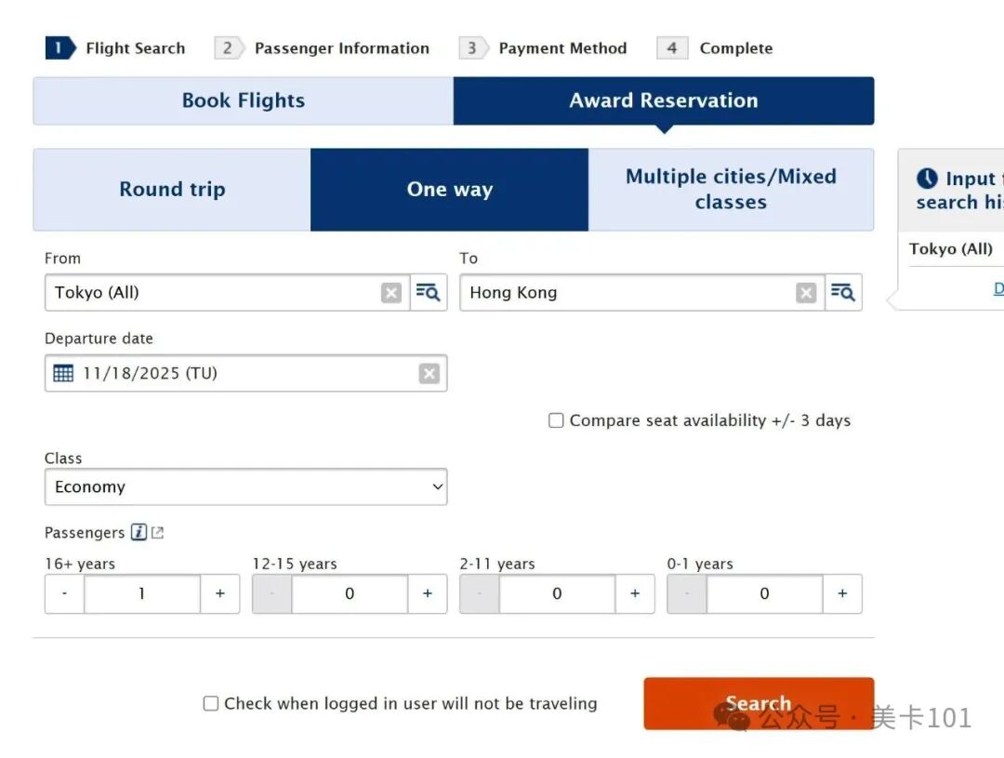Decrease 16+ years passenger count
This screenshot has height=758, width=1004.
coord(64,593)
